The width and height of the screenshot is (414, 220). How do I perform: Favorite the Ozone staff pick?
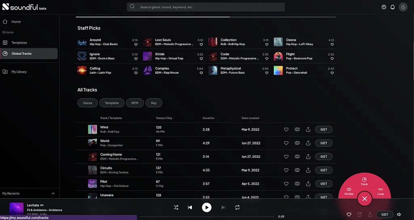332,44
